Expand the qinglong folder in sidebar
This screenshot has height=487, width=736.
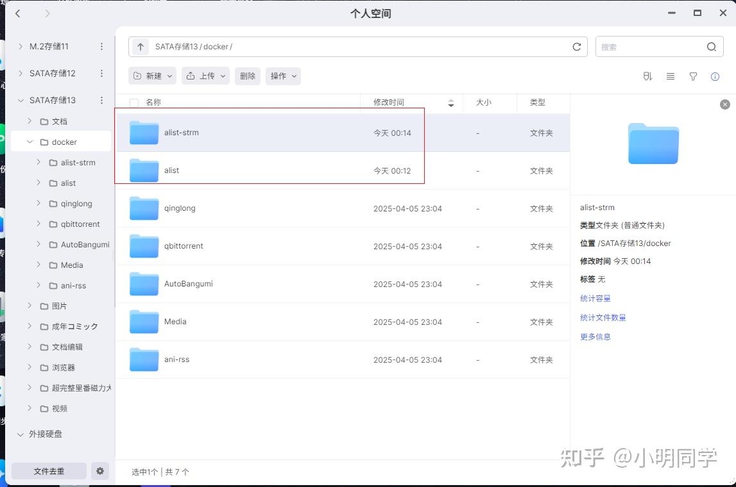pyautogui.click(x=40, y=203)
